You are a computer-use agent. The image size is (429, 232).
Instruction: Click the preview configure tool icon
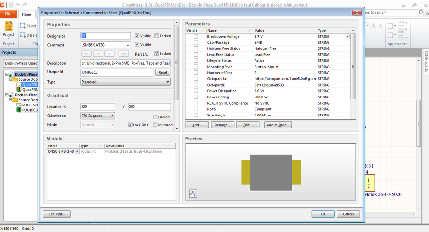(193, 194)
